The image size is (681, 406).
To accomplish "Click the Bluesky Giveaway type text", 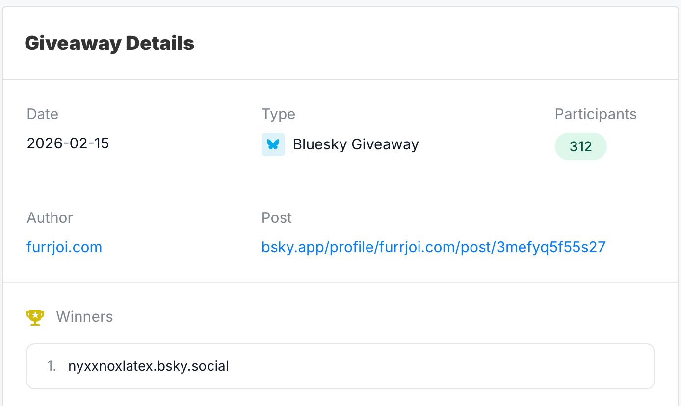I will point(356,144).
